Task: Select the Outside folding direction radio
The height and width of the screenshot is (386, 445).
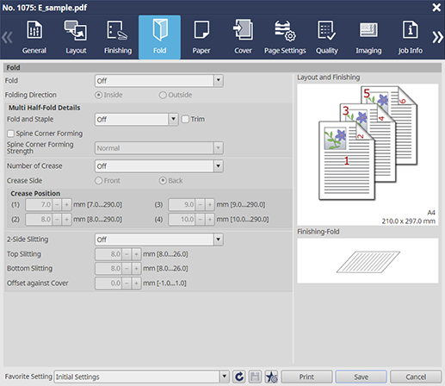Action: click(x=163, y=95)
